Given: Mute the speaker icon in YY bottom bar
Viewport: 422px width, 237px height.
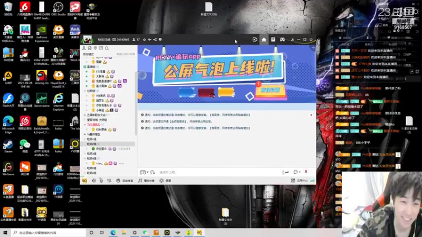Looking at the screenshot, I should (x=94, y=181).
